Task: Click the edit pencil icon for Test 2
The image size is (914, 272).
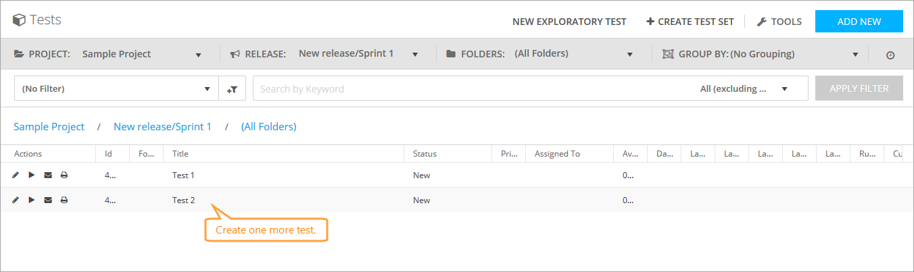Action: pyautogui.click(x=16, y=200)
